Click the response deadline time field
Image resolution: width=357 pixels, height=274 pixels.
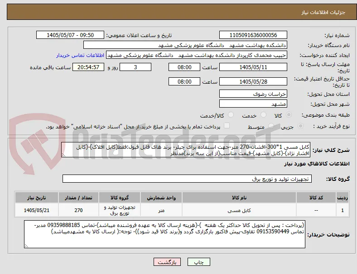tap(184, 67)
